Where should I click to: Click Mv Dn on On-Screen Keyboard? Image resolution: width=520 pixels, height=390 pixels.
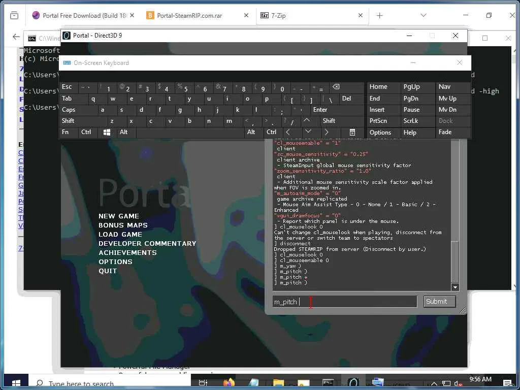tap(453, 110)
